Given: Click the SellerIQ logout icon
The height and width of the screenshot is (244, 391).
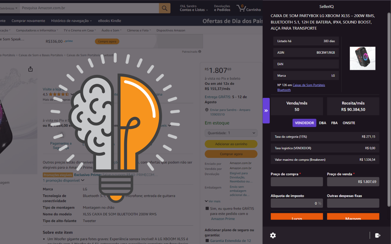Looking at the screenshot, I should tap(378, 235).
